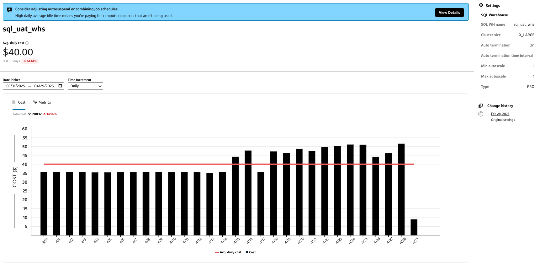Click the 14.14% badge under avg. daily cost

30,61
